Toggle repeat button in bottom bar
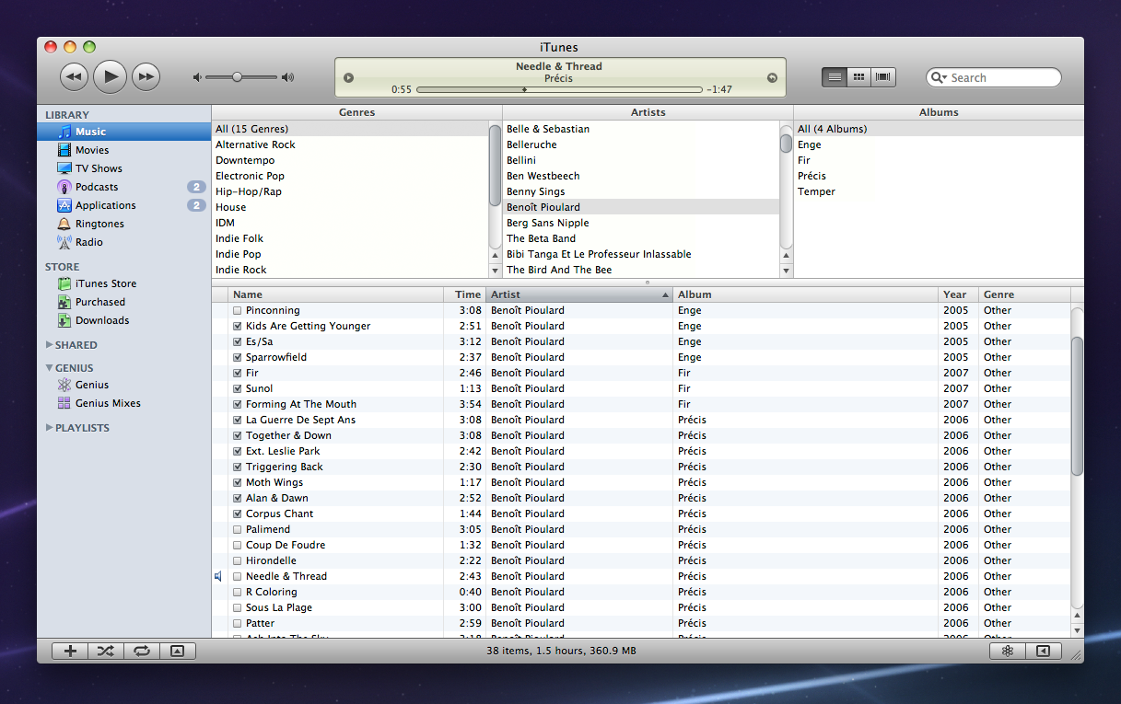This screenshot has height=704, width=1121. (142, 651)
